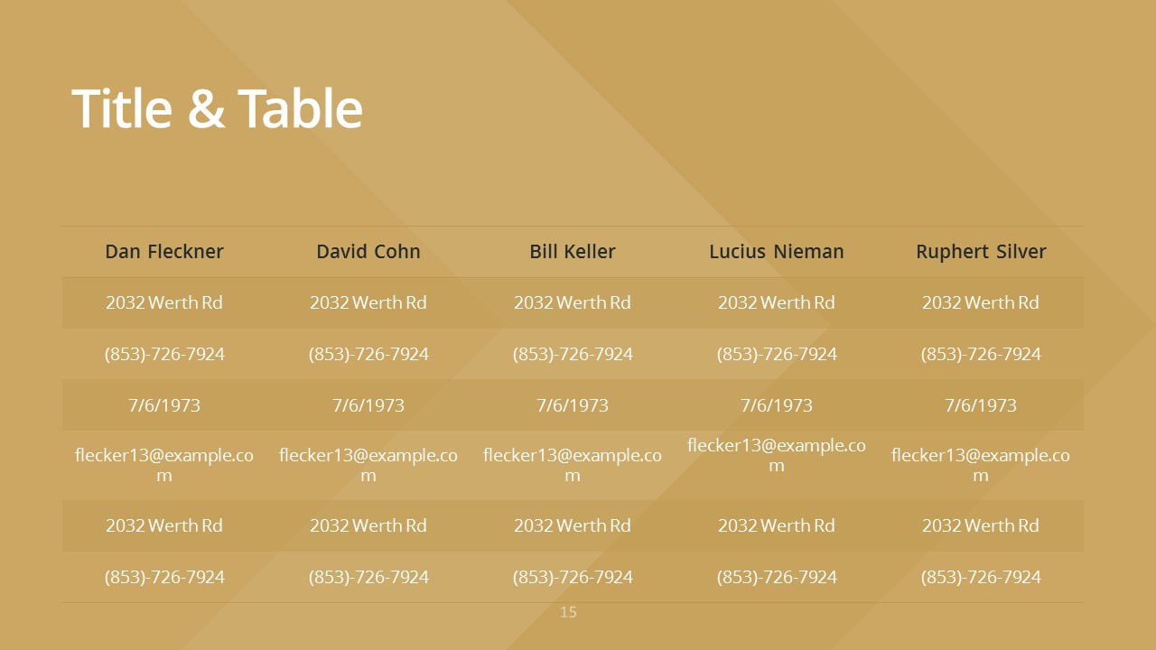This screenshot has width=1156, height=650.
Task: Click first phone number under David Cohn
Action: pyautogui.click(x=368, y=354)
